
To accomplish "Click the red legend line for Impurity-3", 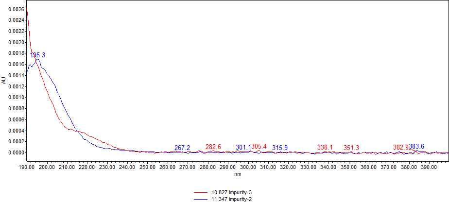I will 202,192.
